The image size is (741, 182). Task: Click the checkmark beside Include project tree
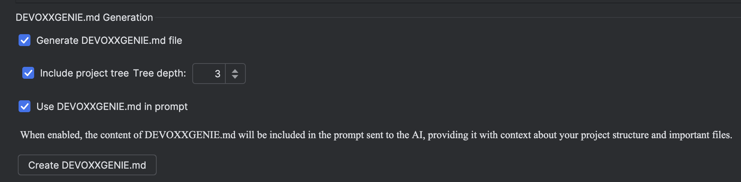28,73
